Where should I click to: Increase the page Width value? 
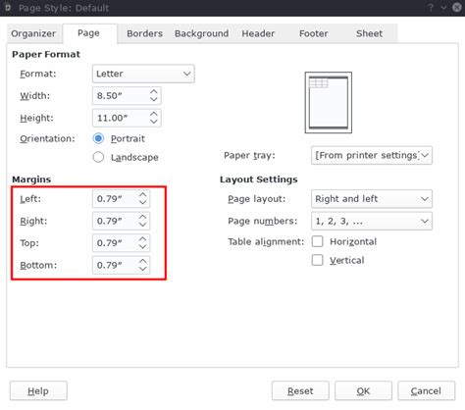pos(154,92)
